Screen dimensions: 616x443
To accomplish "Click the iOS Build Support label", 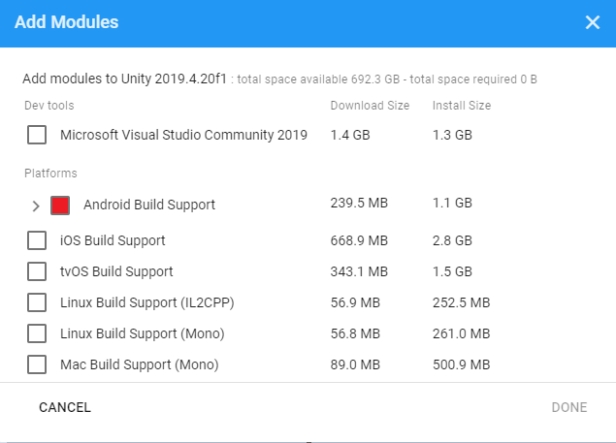I will coord(113,240).
